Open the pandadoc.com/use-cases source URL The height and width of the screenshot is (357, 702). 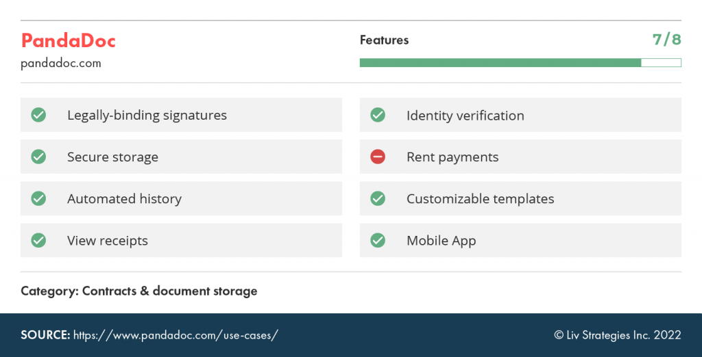pyautogui.click(x=175, y=335)
